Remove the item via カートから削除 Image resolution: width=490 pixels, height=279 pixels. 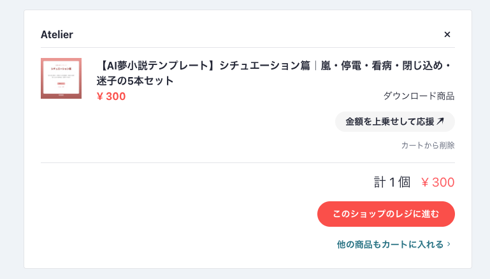click(x=428, y=145)
